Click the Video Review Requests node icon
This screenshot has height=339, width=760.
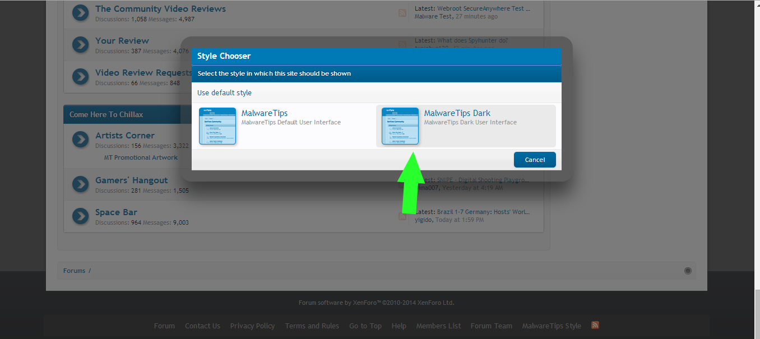pos(81,76)
